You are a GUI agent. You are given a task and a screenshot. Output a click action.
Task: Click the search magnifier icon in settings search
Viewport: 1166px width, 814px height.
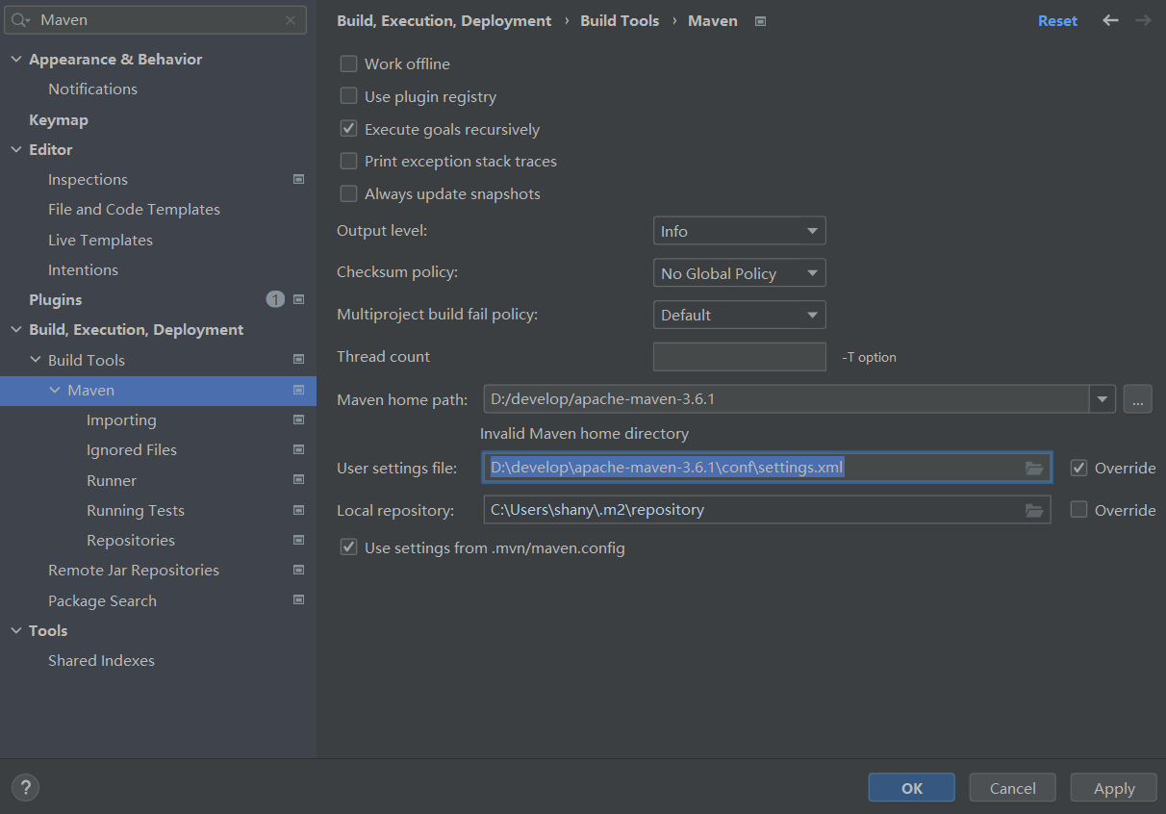[21, 20]
